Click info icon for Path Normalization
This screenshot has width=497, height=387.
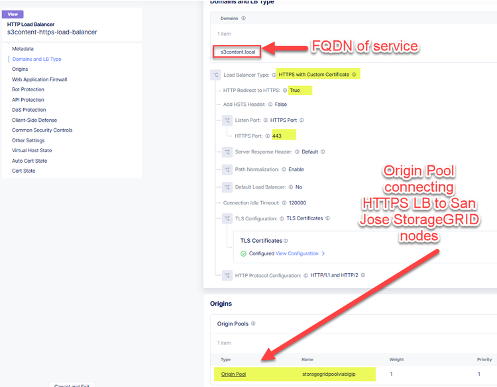284,169
